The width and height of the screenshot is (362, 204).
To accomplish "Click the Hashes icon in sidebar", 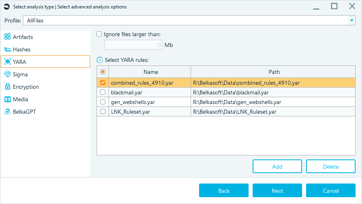I will pos(8,49).
